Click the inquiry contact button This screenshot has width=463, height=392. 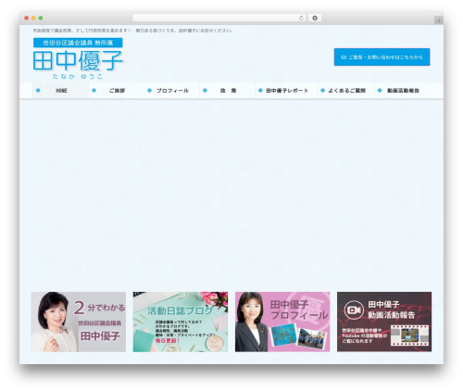(382, 57)
